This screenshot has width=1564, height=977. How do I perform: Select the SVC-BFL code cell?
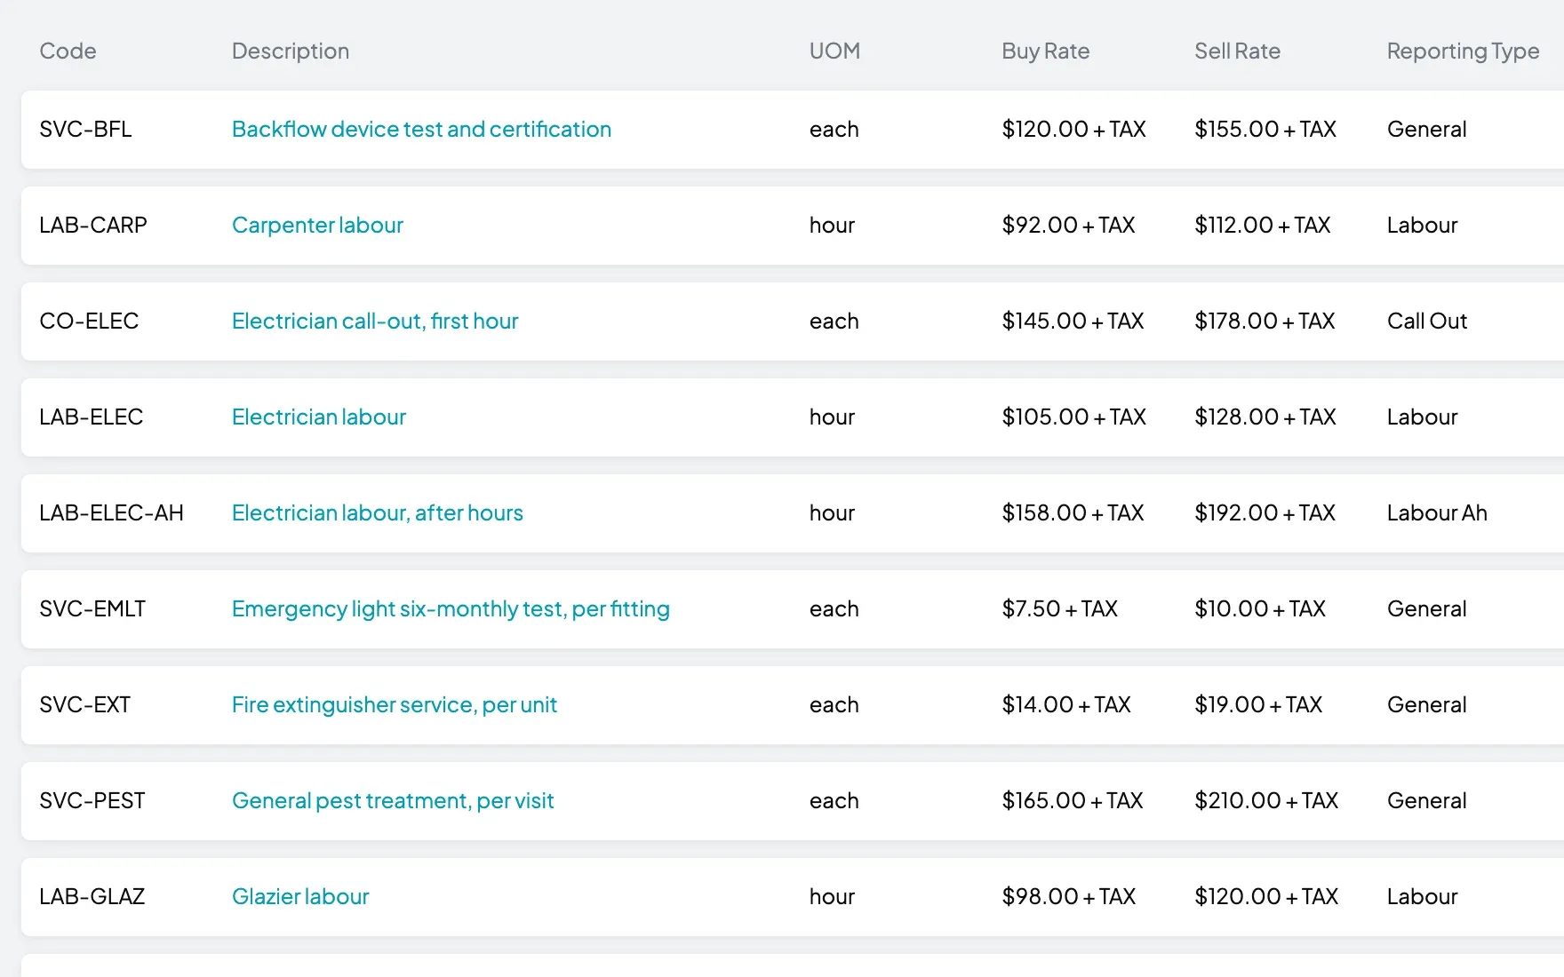point(85,130)
